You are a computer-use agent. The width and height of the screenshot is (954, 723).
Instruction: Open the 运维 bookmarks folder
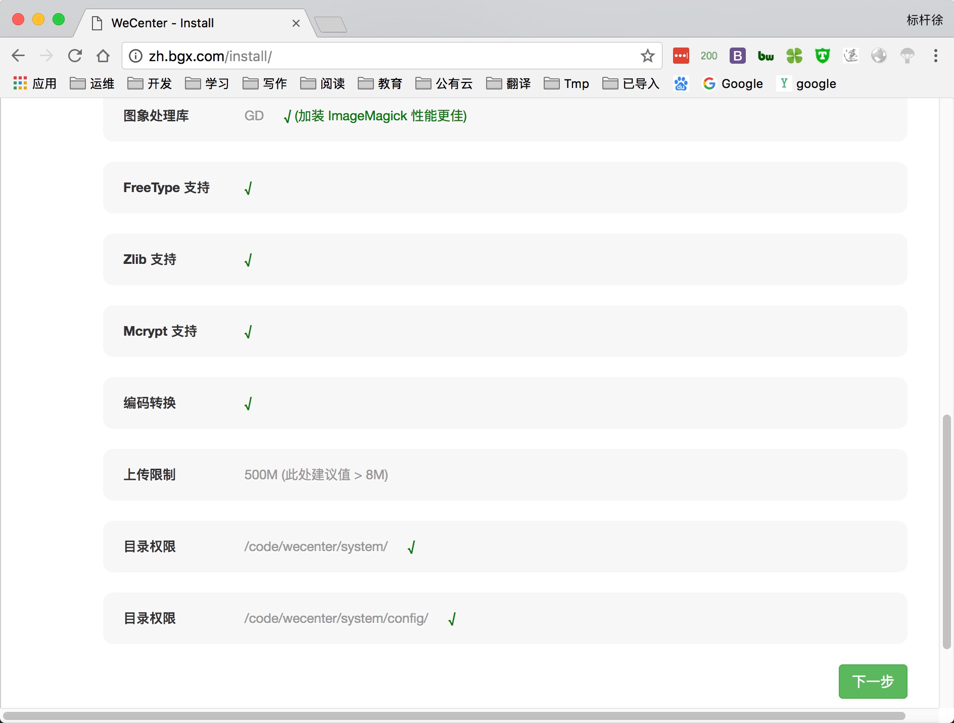coord(92,83)
